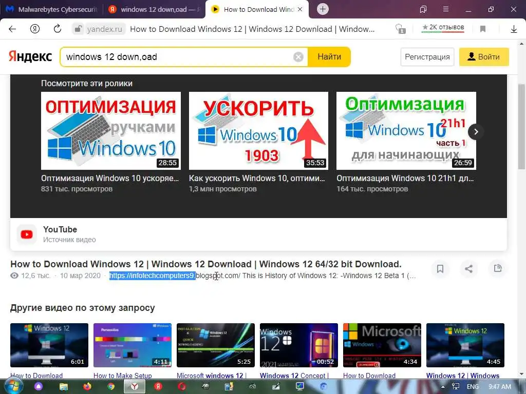The width and height of the screenshot is (526, 394).
Task: Open title 'Как ускорить Windows 10, оптими…'
Action: tap(257, 178)
